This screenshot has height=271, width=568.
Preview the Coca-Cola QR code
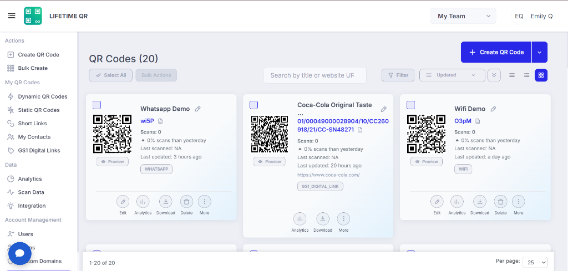269,161
